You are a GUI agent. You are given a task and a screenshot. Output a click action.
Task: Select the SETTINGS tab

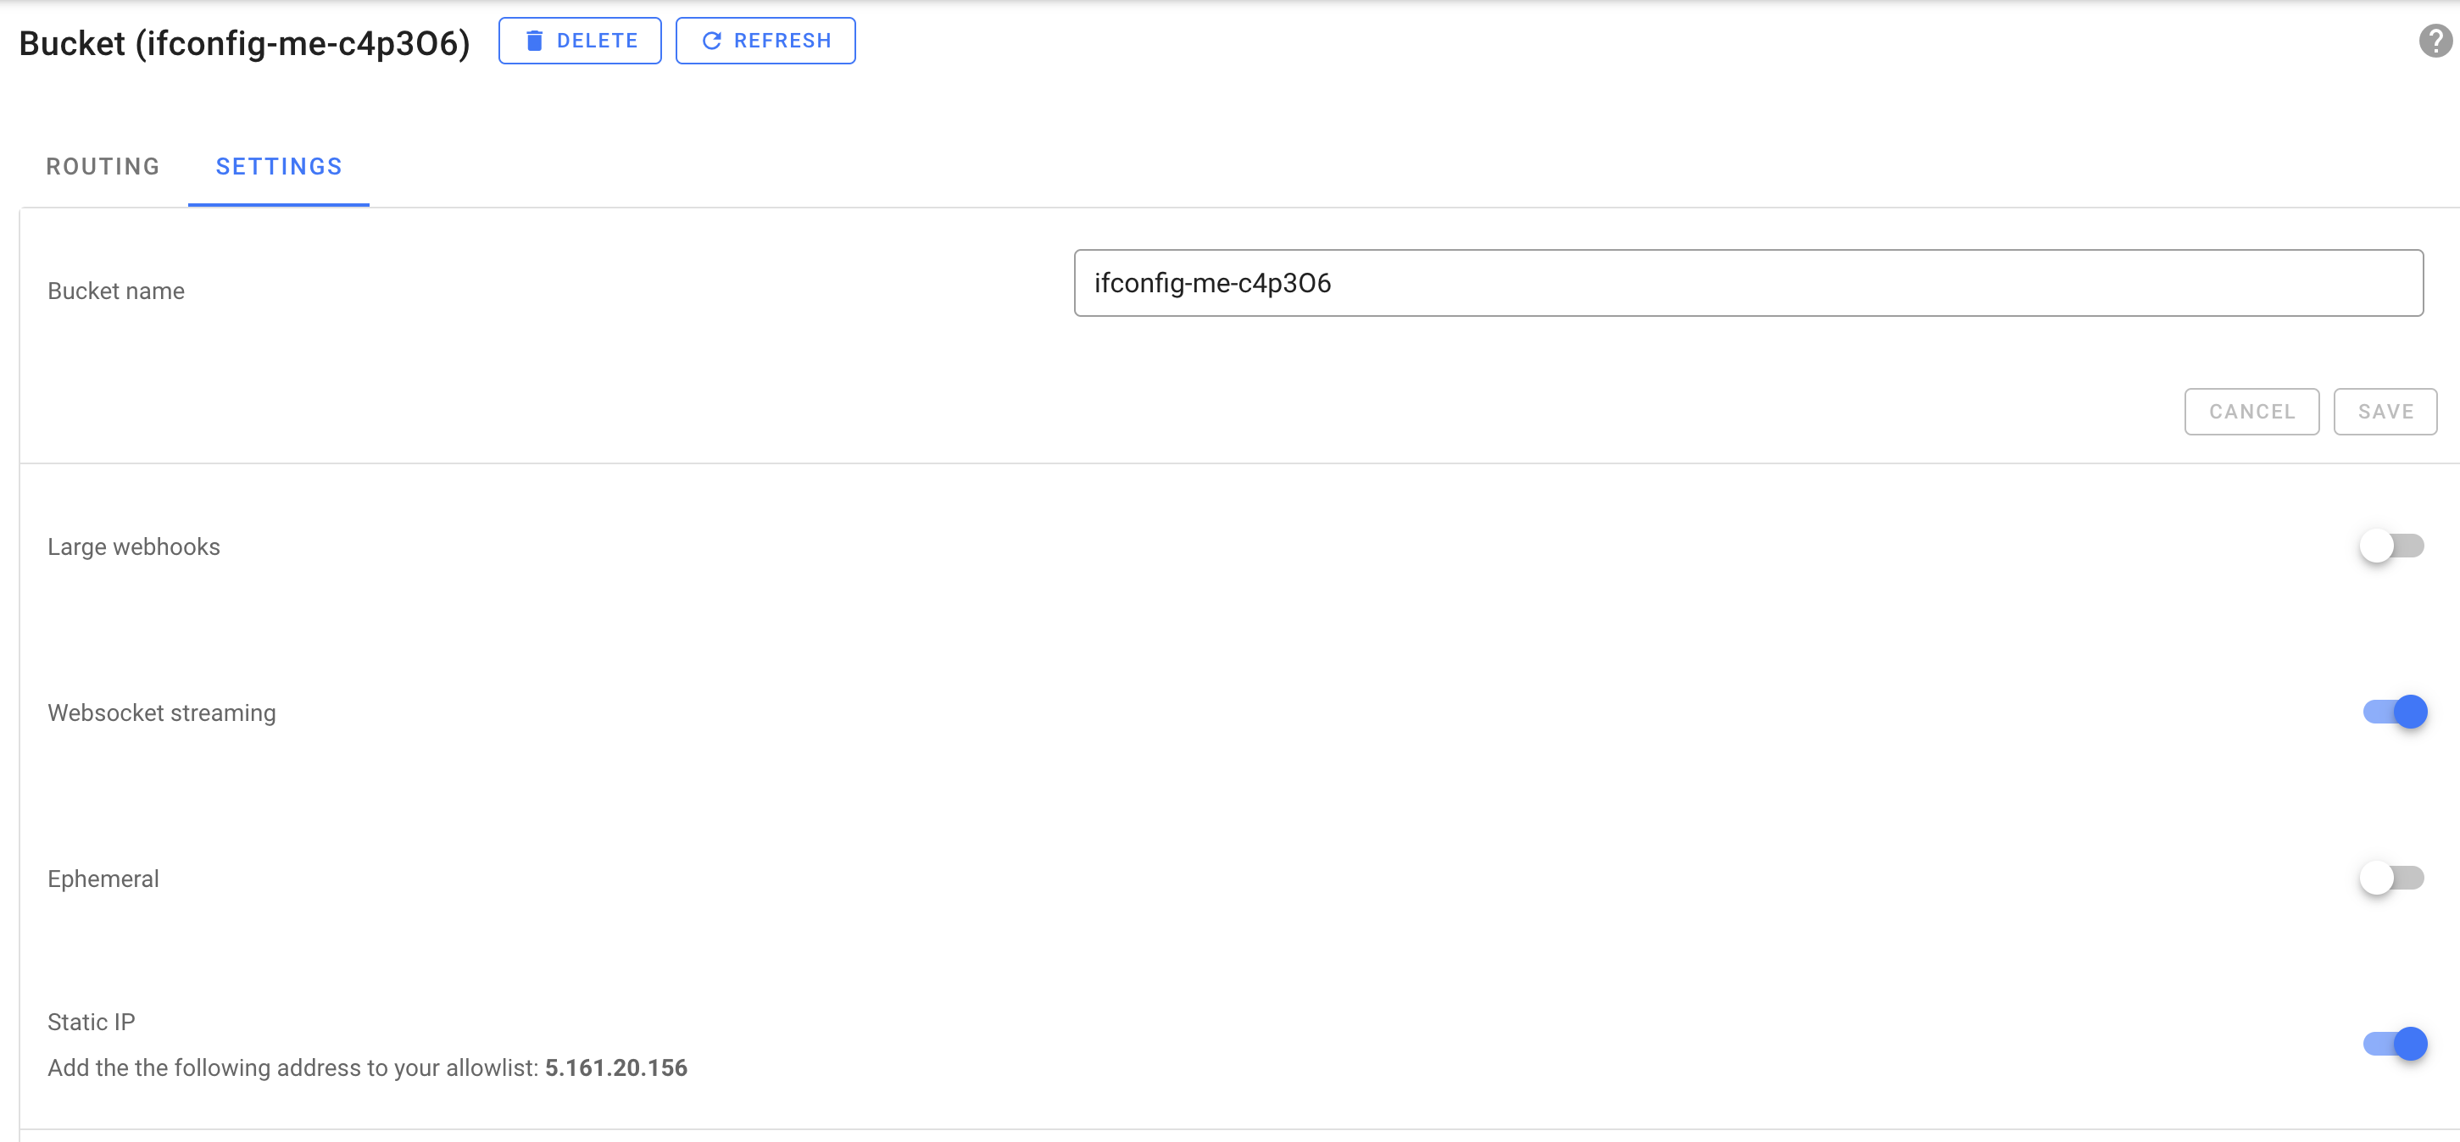coord(278,166)
